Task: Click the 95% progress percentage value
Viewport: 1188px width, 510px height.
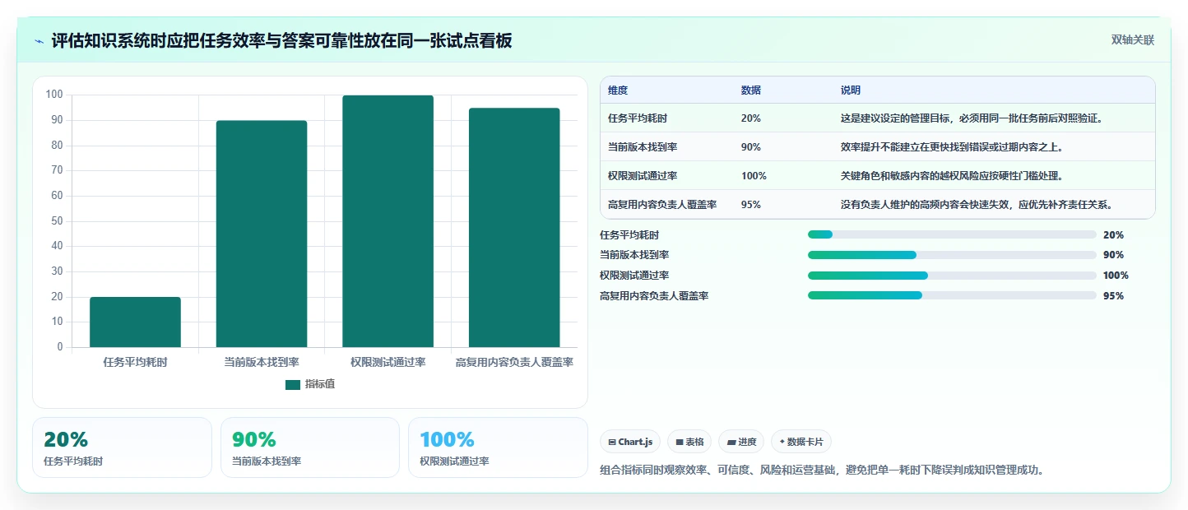Action: [1113, 296]
